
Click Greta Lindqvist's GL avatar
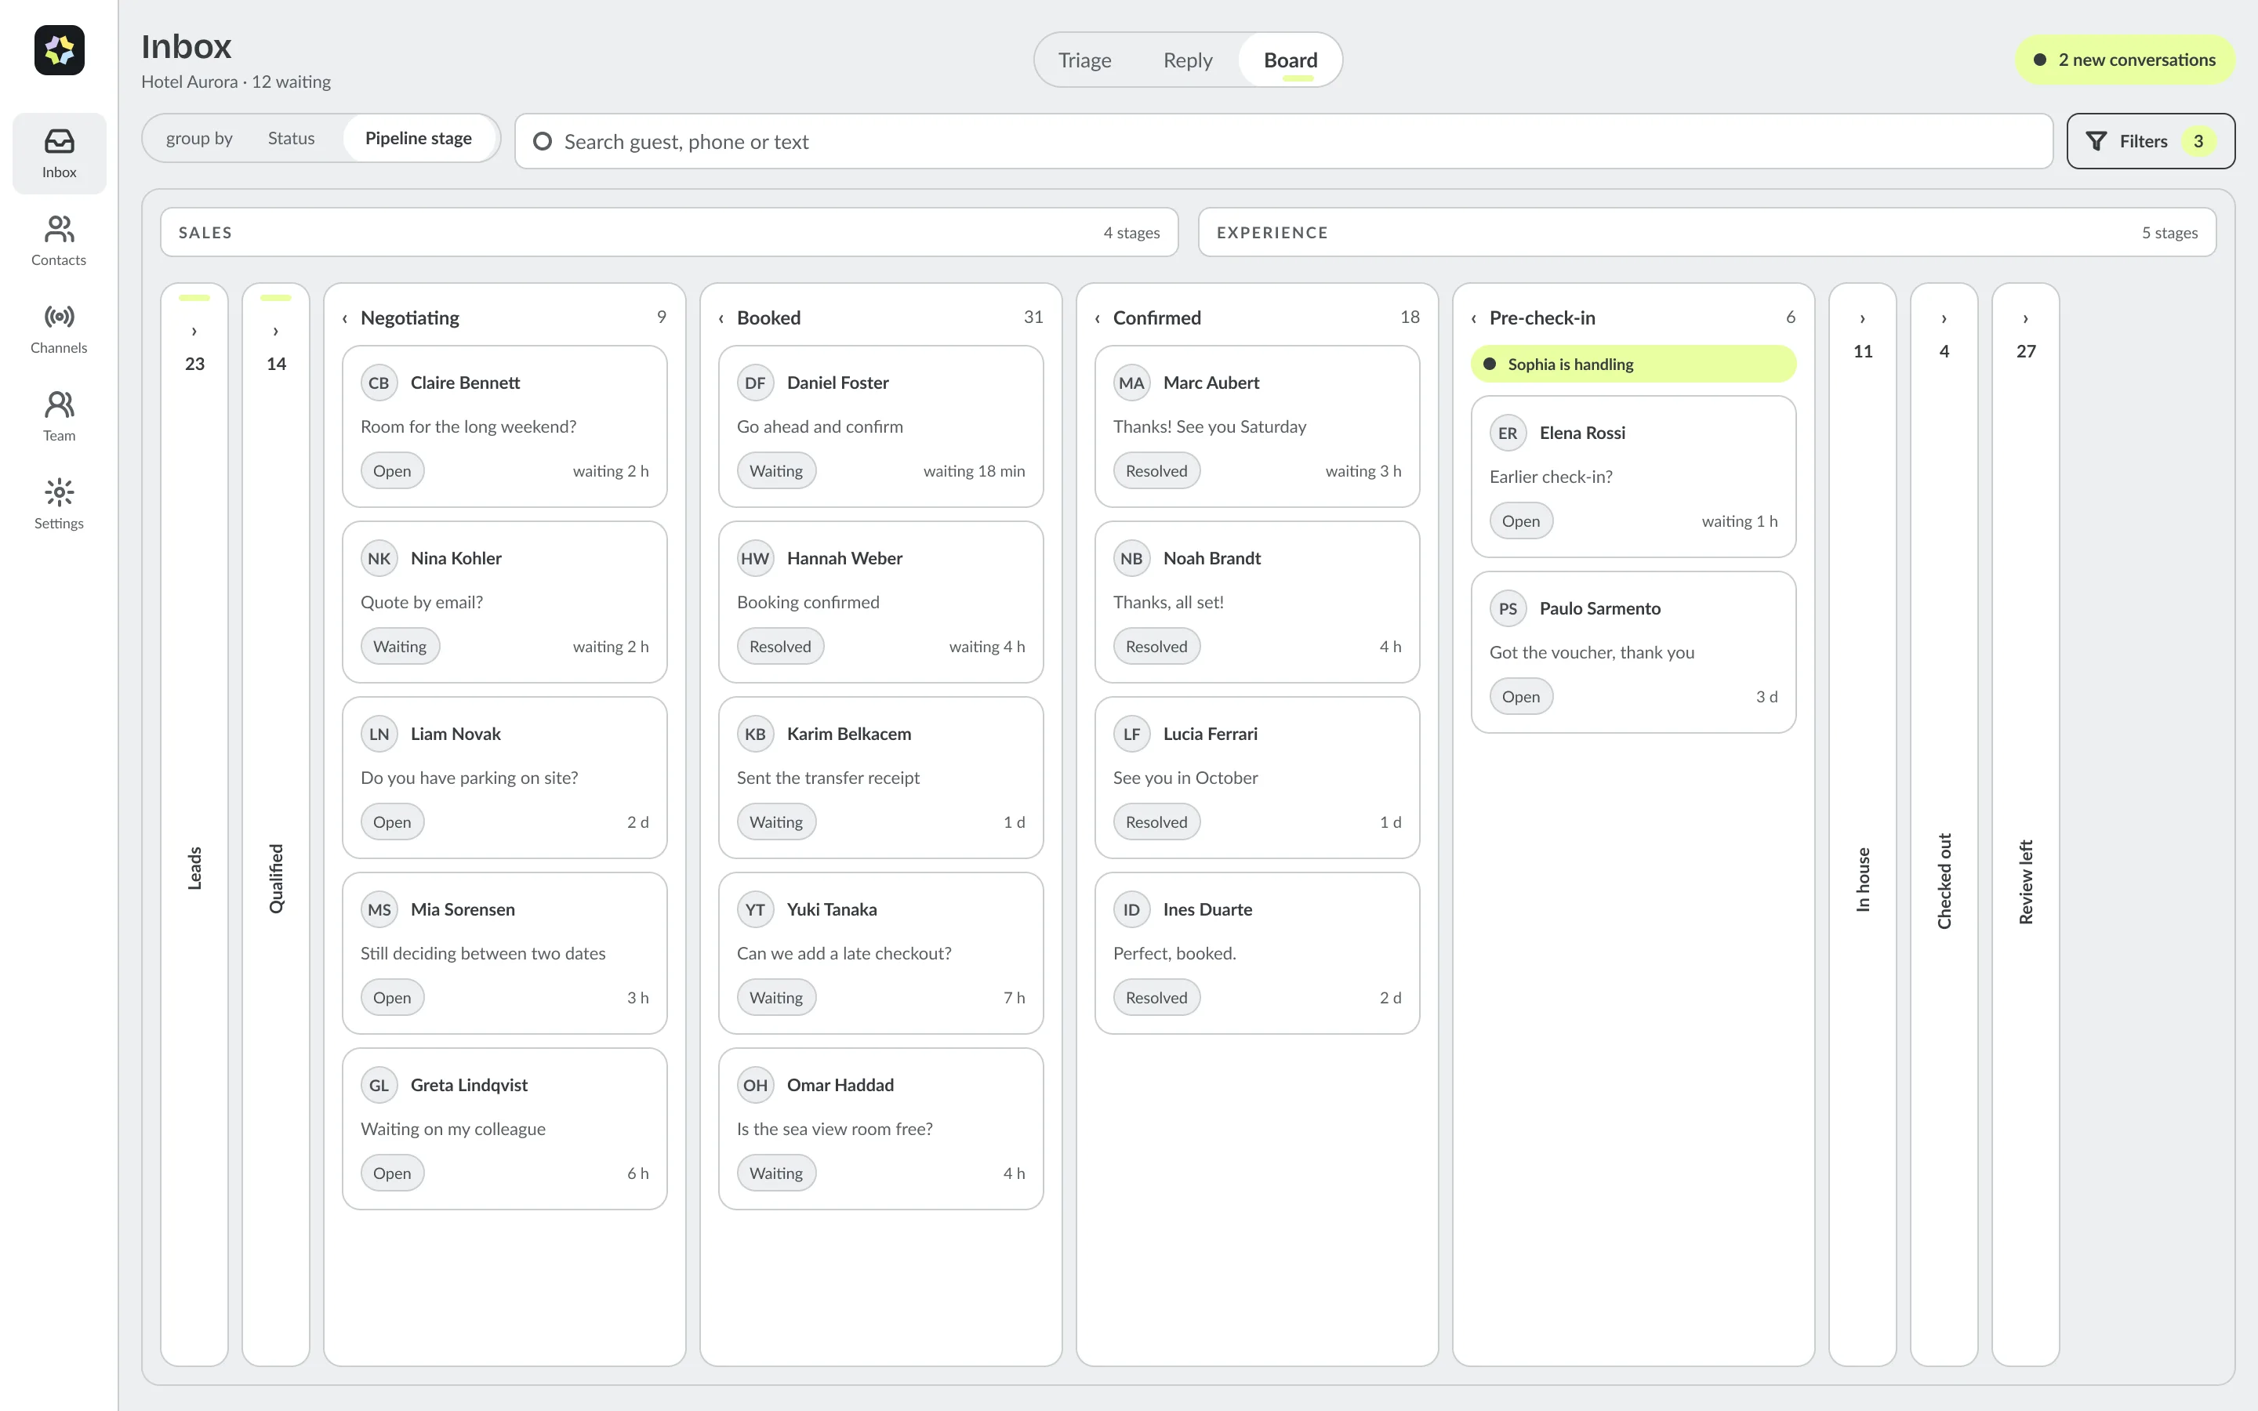(379, 1086)
